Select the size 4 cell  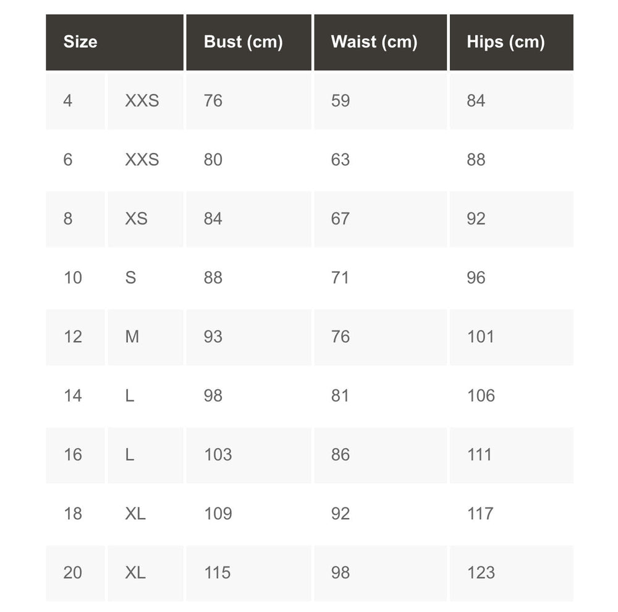coord(68,100)
